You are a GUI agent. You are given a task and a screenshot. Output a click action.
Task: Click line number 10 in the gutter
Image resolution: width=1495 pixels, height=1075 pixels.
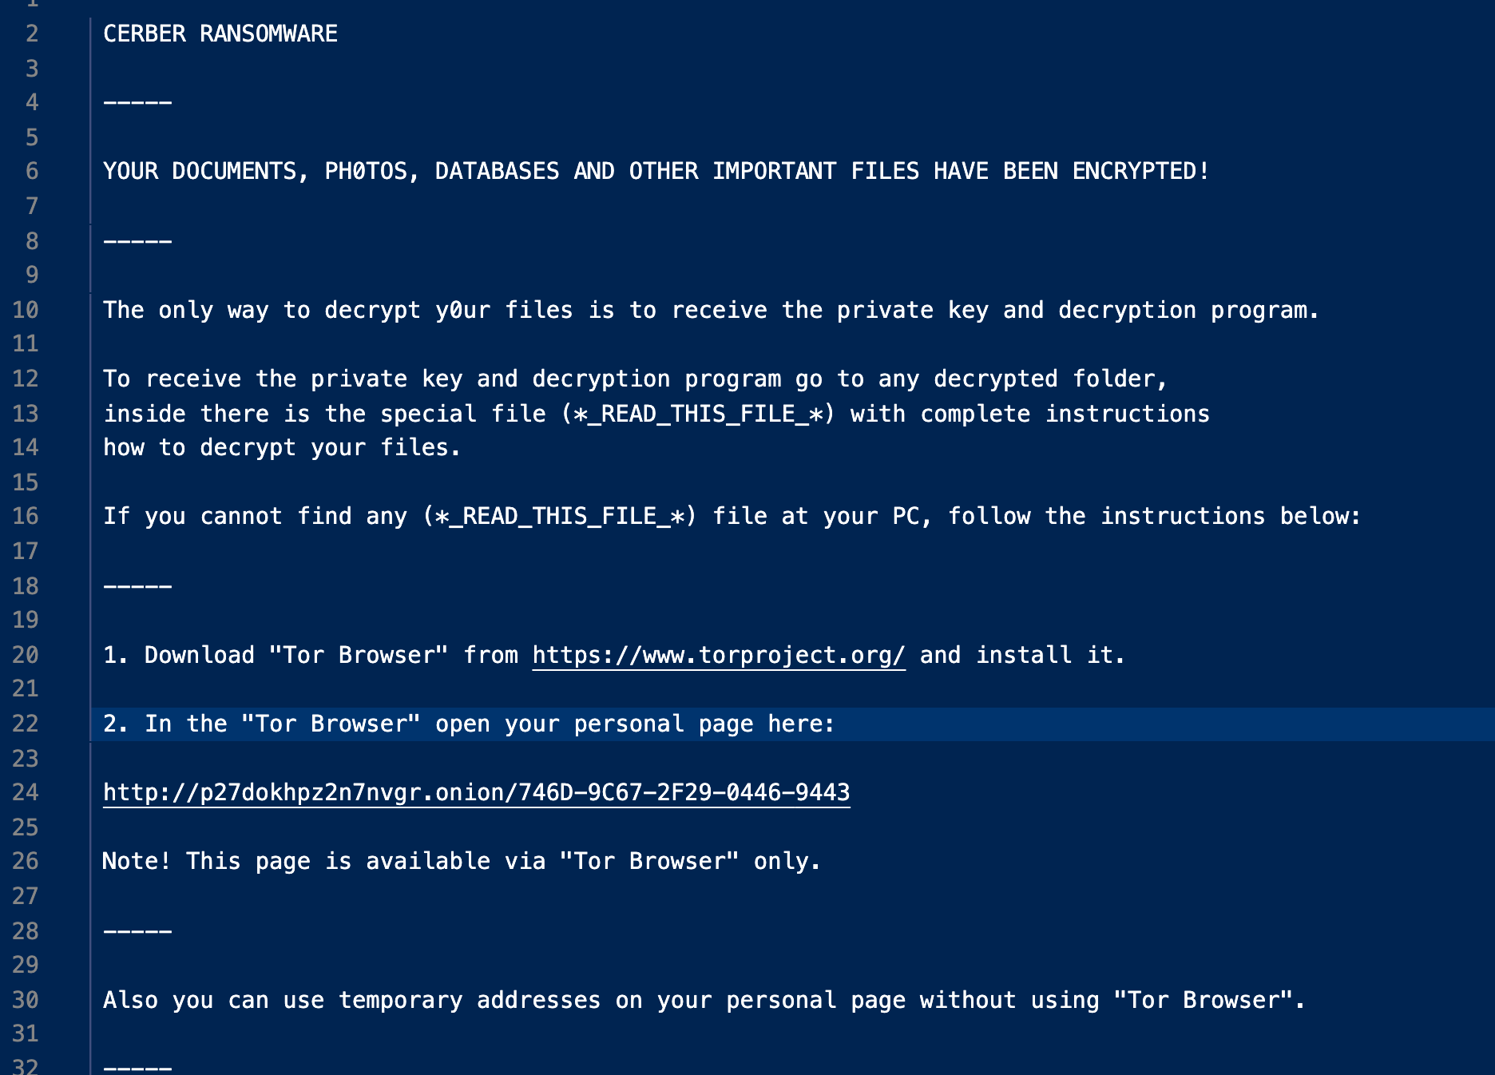coord(26,310)
